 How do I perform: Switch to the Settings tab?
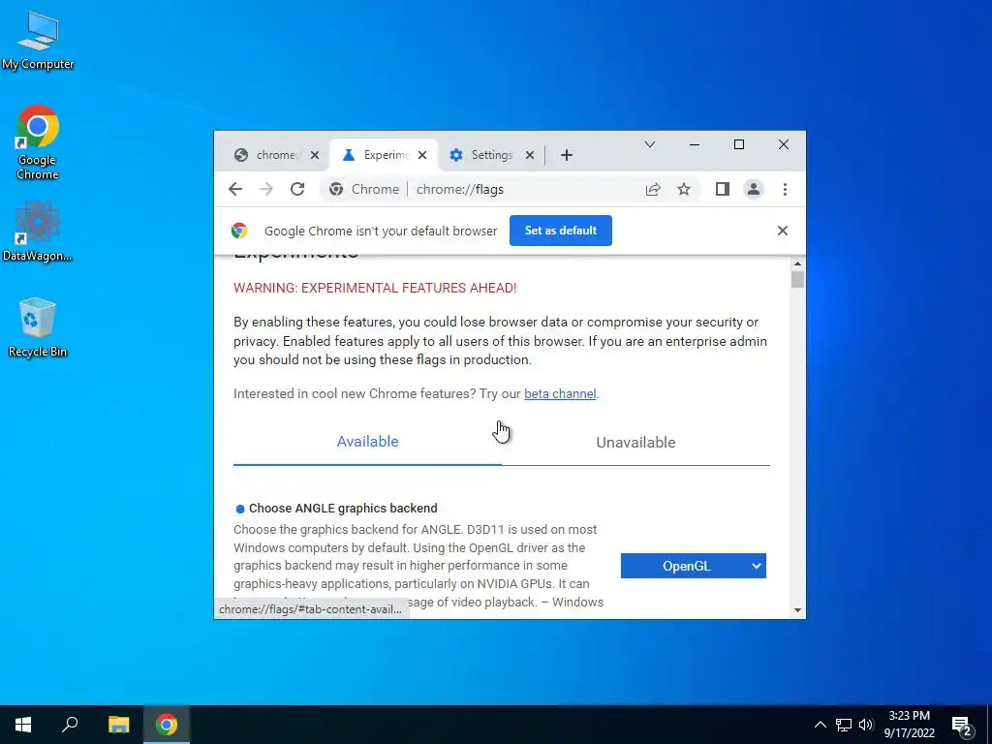(491, 155)
